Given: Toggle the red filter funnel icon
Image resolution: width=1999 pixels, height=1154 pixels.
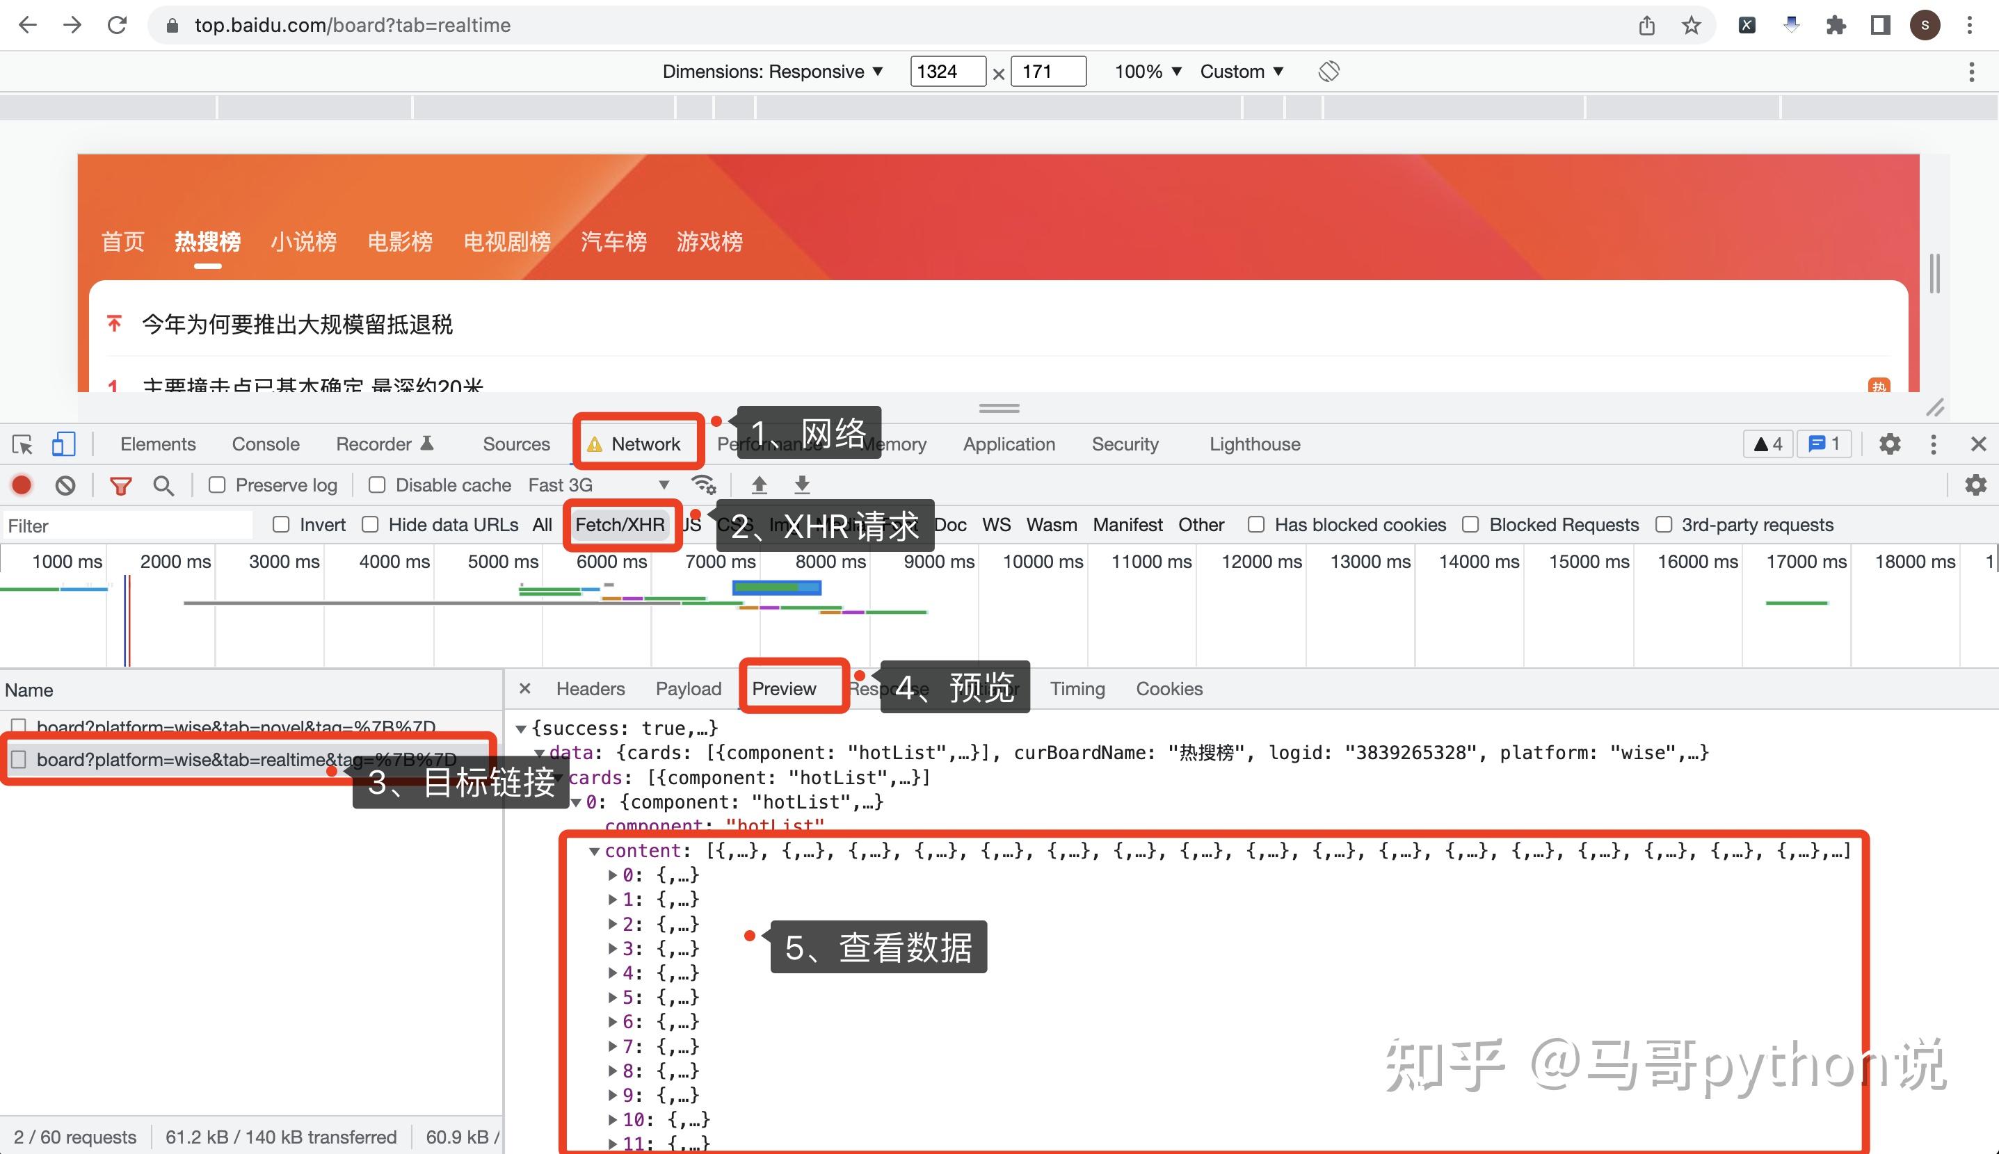Looking at the screenshot, I should [x=120, y=485].
